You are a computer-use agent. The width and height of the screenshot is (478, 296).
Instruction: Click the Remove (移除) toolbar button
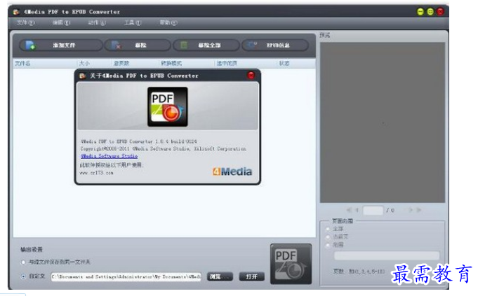[138, 45]
